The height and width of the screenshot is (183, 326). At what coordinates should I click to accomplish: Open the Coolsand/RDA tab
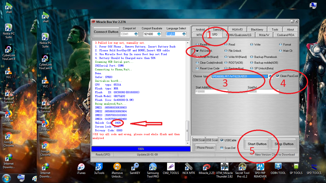tap(286, 35)
